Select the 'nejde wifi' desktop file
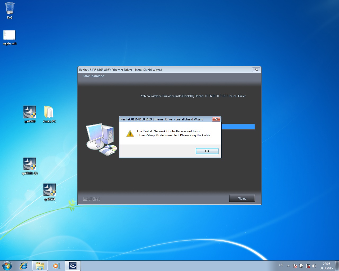The image size is (339, 271). pos(10,38)
